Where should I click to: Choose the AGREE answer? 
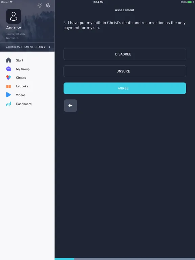(x=125, y=88)
